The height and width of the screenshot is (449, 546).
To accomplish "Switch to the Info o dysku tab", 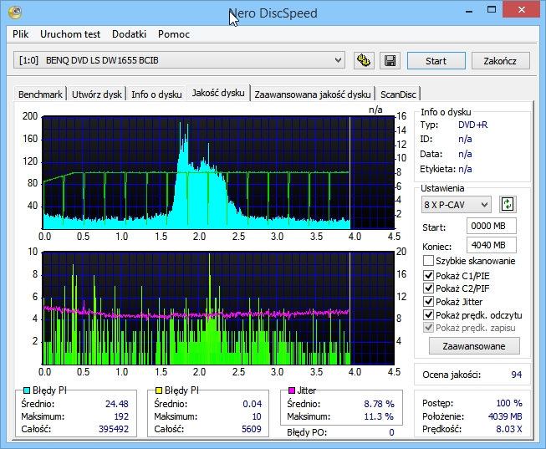I will [156, 94].
